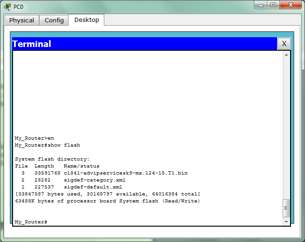Minimize the PC0 window
This screenshot has height=242, width=305.
pyautogui.click(x=261, y=5)
